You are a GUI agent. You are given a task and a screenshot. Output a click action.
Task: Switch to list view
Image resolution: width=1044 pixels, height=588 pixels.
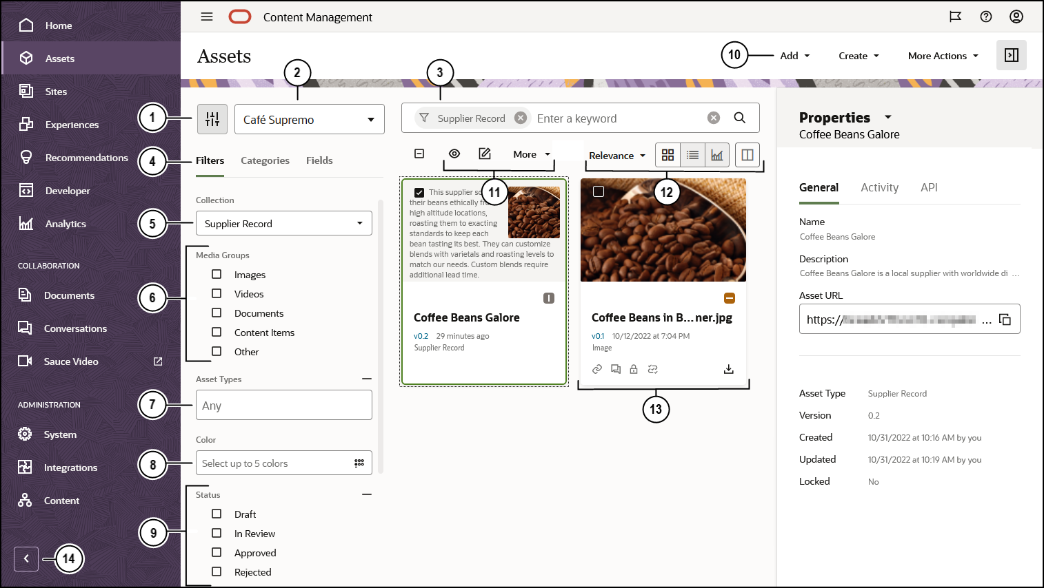[x=692, y=155]
